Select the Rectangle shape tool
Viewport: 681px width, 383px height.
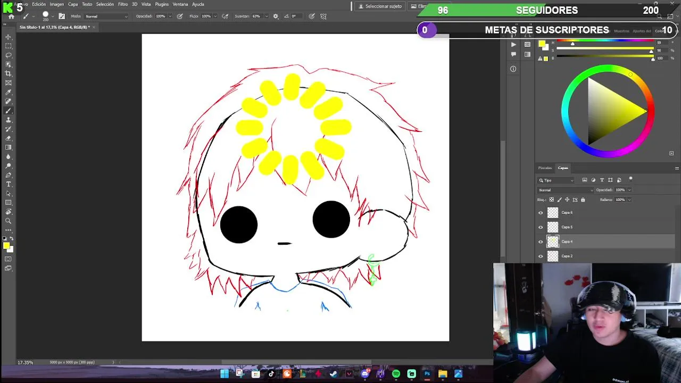(9, 203)
